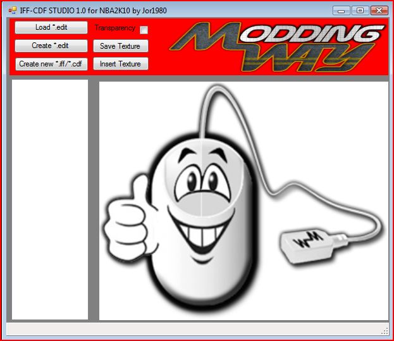Click the empty status bar at bottom
394x341 pixels.
point(190,330)
